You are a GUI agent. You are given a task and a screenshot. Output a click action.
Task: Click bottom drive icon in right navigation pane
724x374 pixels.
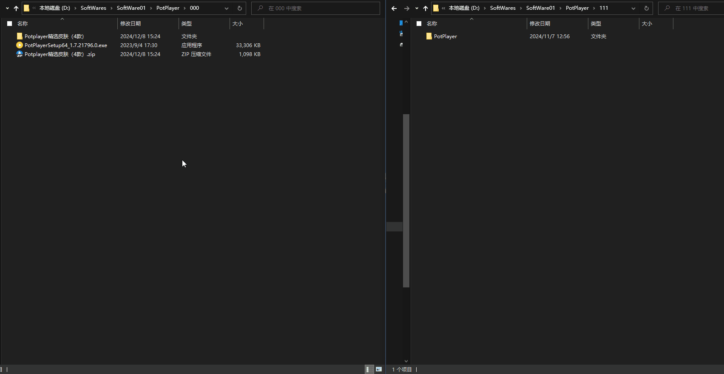point(401,44)
